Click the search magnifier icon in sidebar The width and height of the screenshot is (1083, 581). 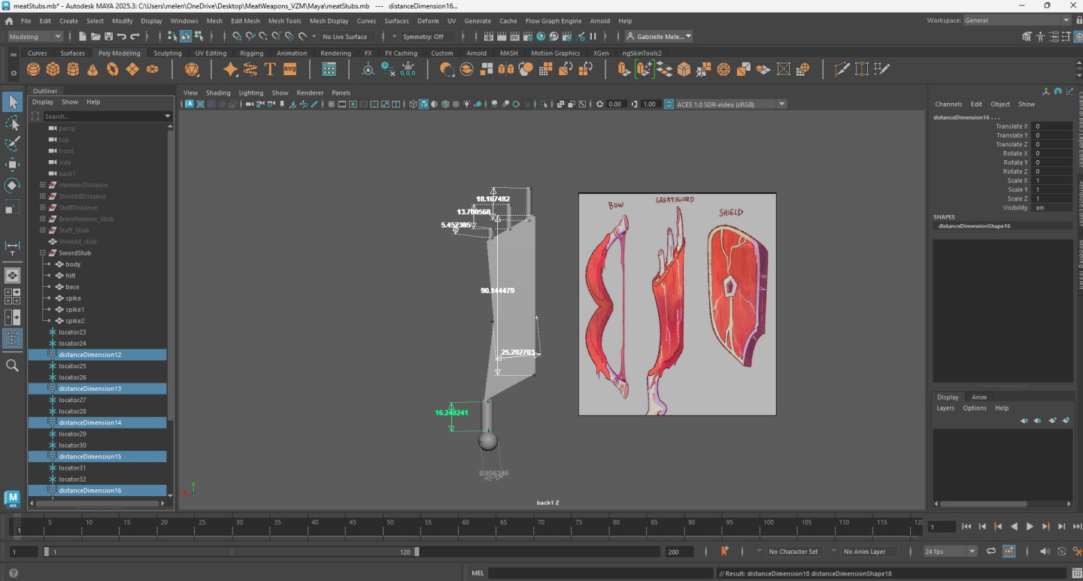coord(12,365)
